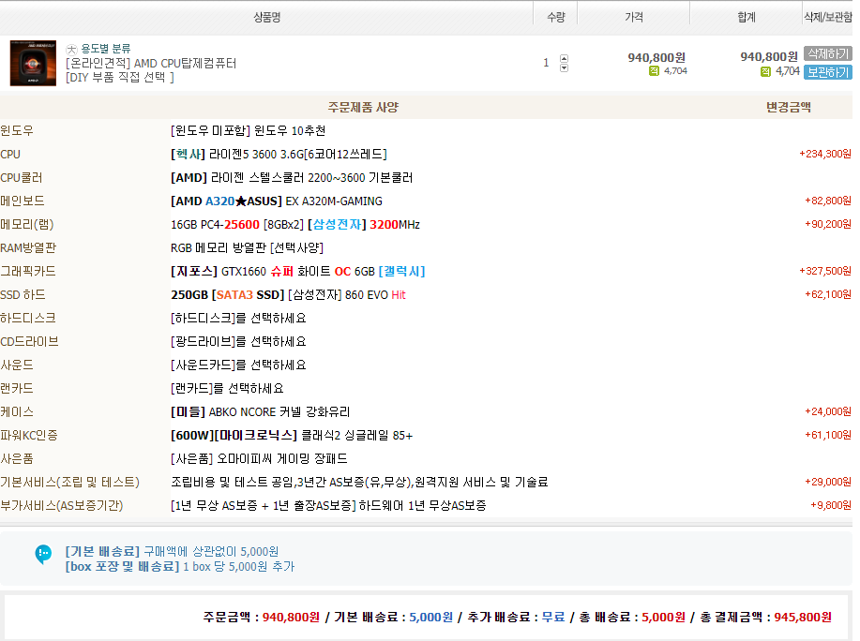
Task: Click the 보관하기 save button
Action: tap(827, 72)
